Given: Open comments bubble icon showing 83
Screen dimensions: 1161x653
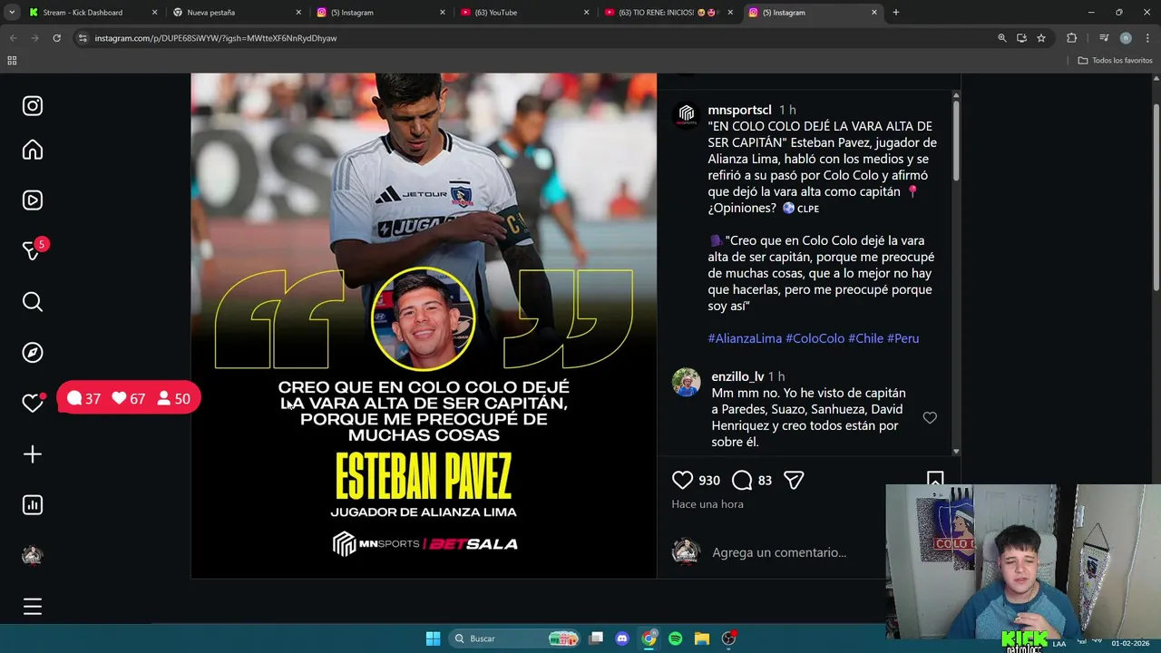Looking at the screenshot, I should (x=742, y=480).
